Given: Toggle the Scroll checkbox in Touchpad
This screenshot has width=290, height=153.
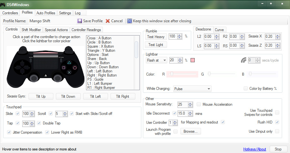Looking at the screenshot, I should pyautogui.click(x=51, y=113).
